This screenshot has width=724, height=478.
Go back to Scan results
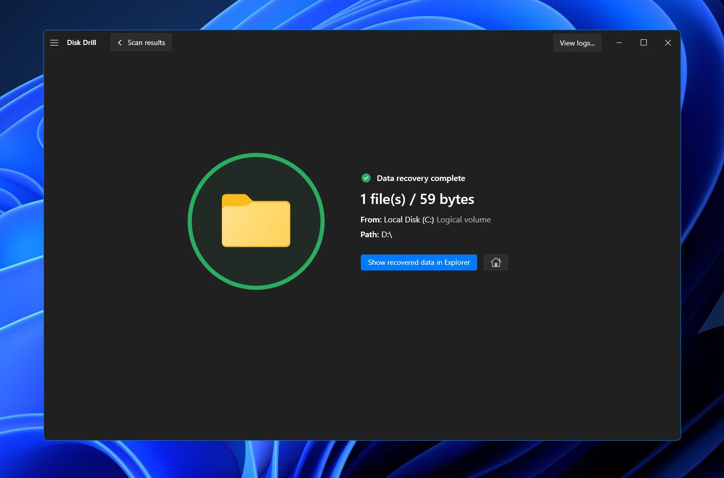(x=146, y=43)
